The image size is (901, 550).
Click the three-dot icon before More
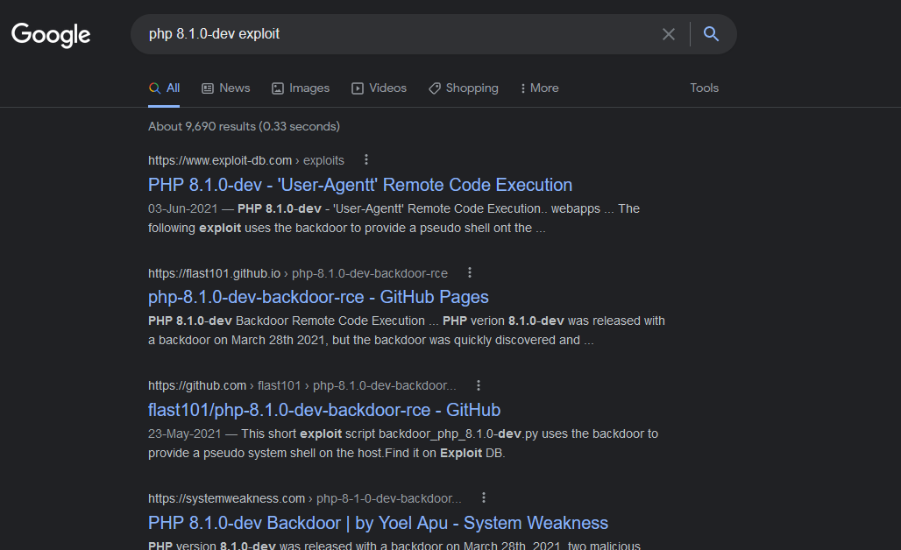[x=523, y=88]
